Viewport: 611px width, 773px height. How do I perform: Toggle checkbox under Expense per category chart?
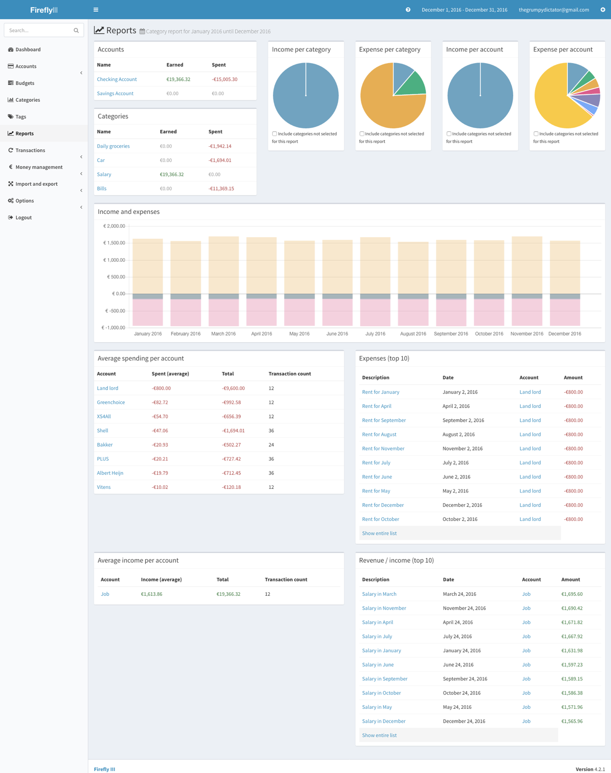tap(362, 134)
